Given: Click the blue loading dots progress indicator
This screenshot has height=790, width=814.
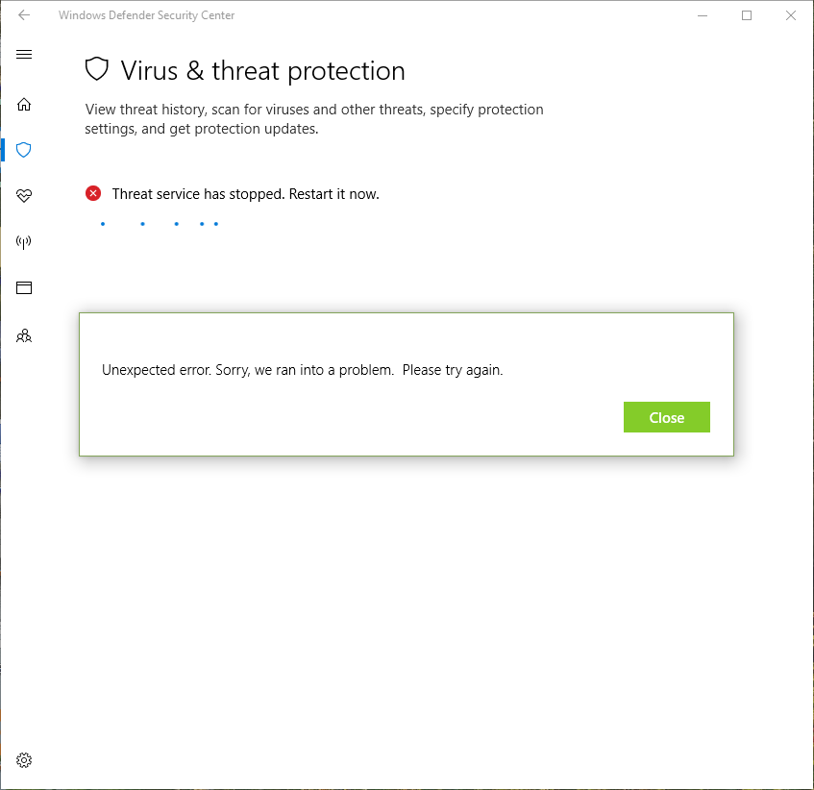Looking at the screenshot, I should pos(160,224).
